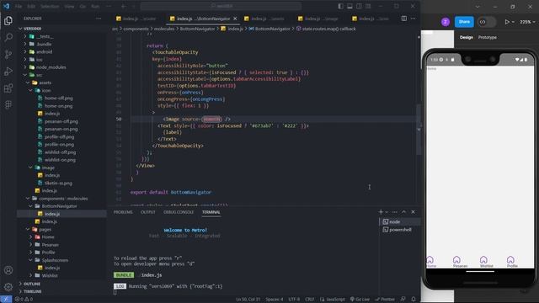Open notifications bell in status bar
Viewport: 539px width, 303px height.
click(x=414, y=300)
